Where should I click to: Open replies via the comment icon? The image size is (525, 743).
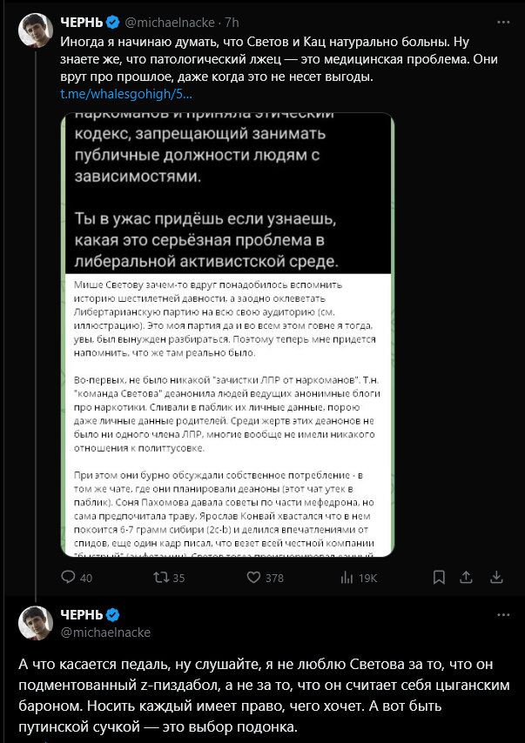pos(69,577)
